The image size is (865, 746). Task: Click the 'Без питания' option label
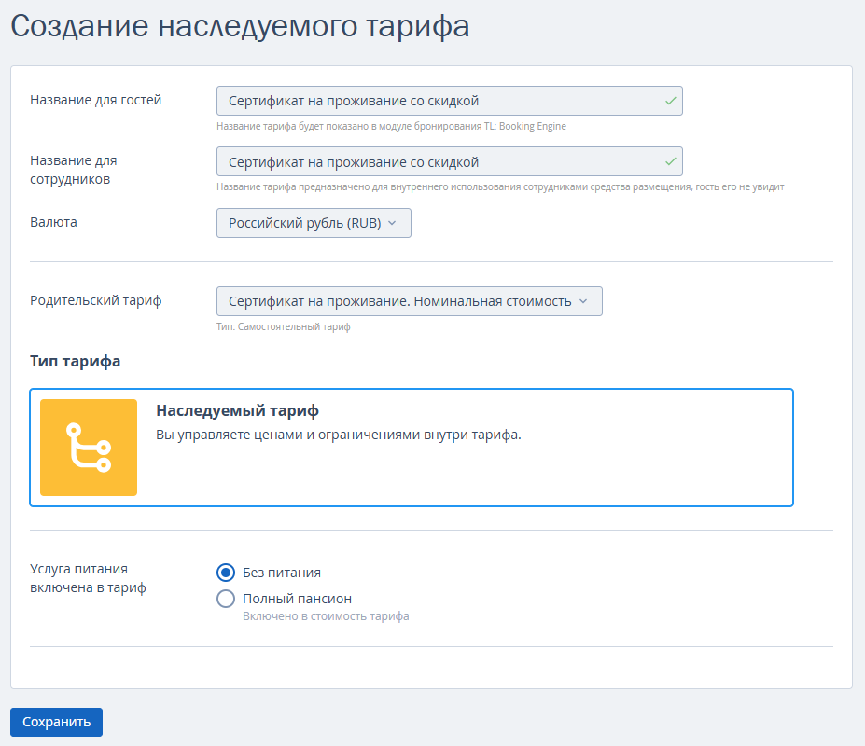282,573
